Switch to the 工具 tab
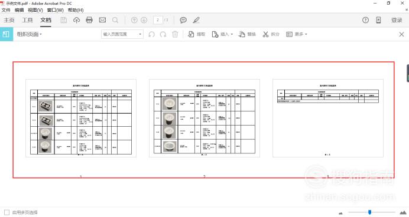409x217 pixels. click(x=27, y=20)
